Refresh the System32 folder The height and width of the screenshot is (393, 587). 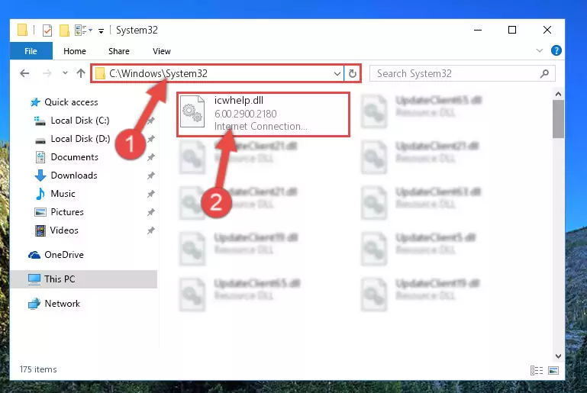[x=352, y=73]
